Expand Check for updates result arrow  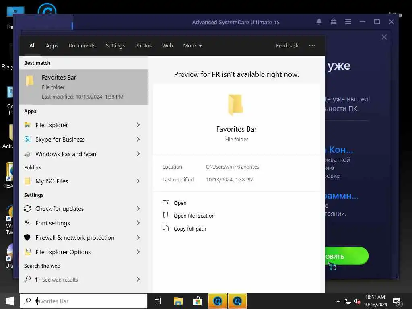(138, 209)
